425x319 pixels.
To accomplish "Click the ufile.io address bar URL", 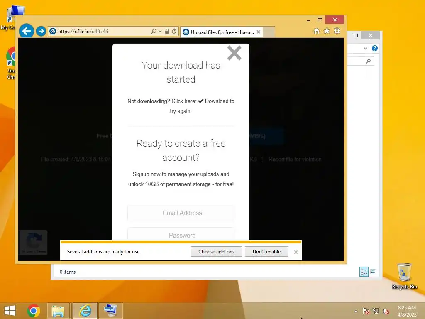I will pos(83,32).
